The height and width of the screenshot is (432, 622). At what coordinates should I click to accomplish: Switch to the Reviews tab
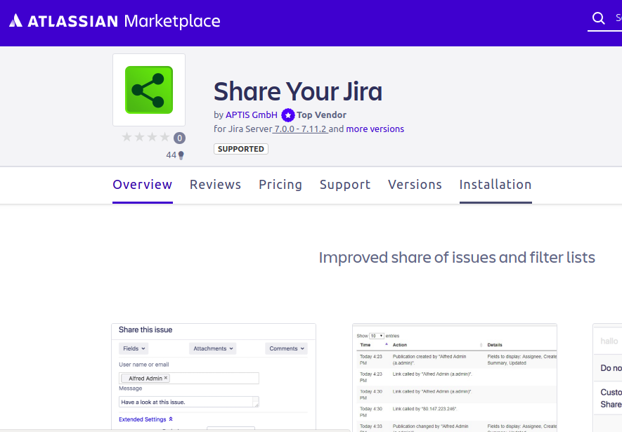215,185
